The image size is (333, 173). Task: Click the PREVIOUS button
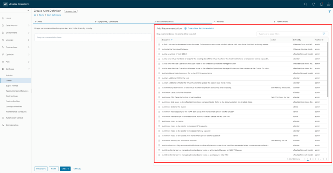41,169
